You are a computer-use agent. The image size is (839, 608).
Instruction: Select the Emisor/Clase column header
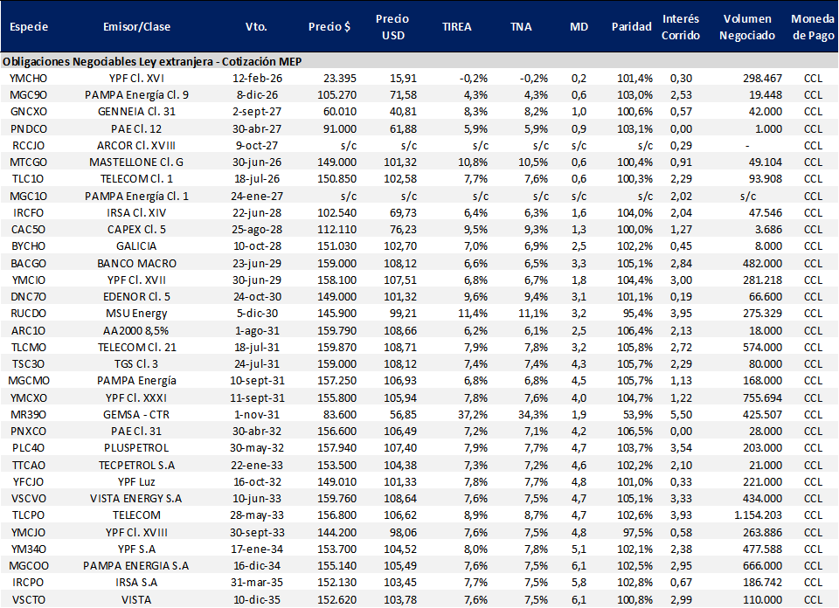136,26
